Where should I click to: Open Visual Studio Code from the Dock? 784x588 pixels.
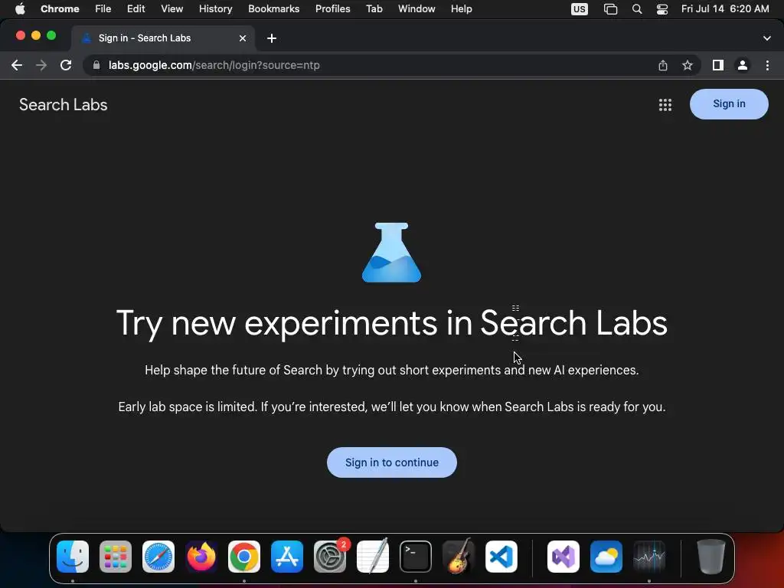click(501, 557)
